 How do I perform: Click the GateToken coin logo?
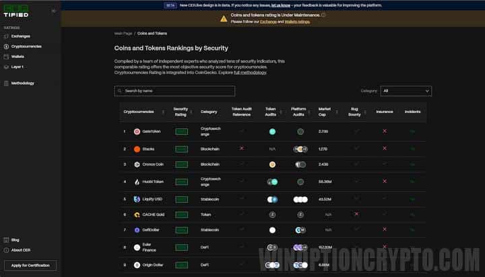(137, 132)
